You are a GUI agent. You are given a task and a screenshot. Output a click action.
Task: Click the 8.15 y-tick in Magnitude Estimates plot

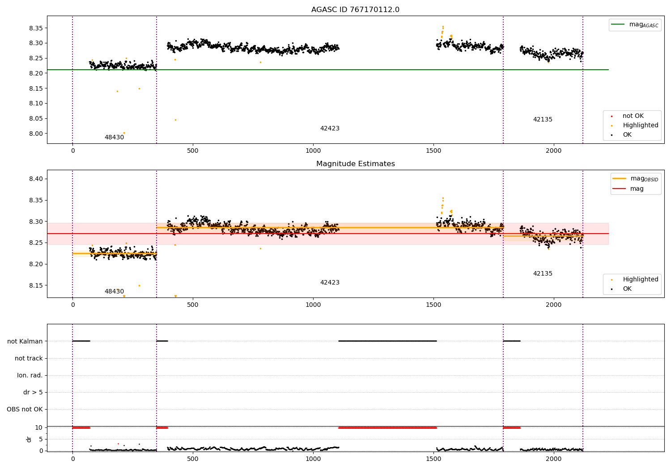point(36,285)
